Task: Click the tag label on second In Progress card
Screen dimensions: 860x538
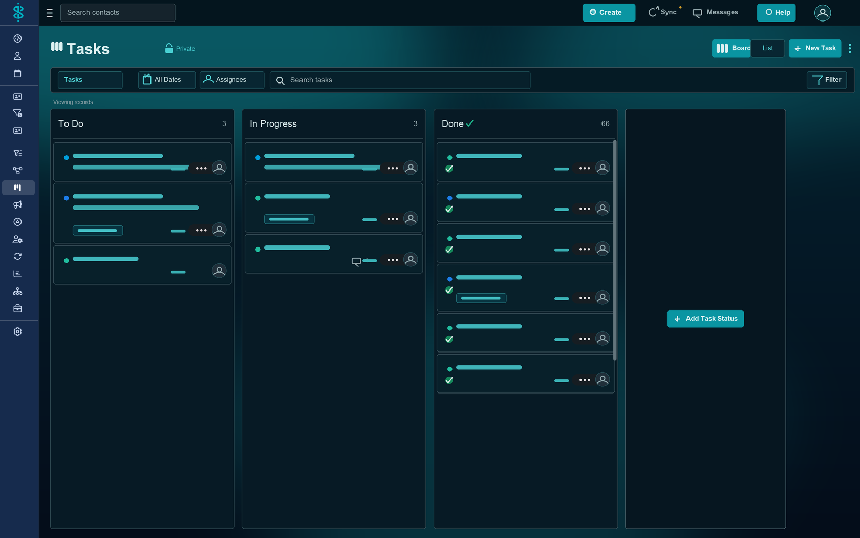Action: click(289, 219)
